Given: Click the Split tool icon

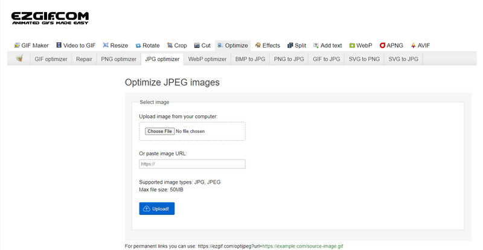Looking at the screenshot, I should (290, 46).
